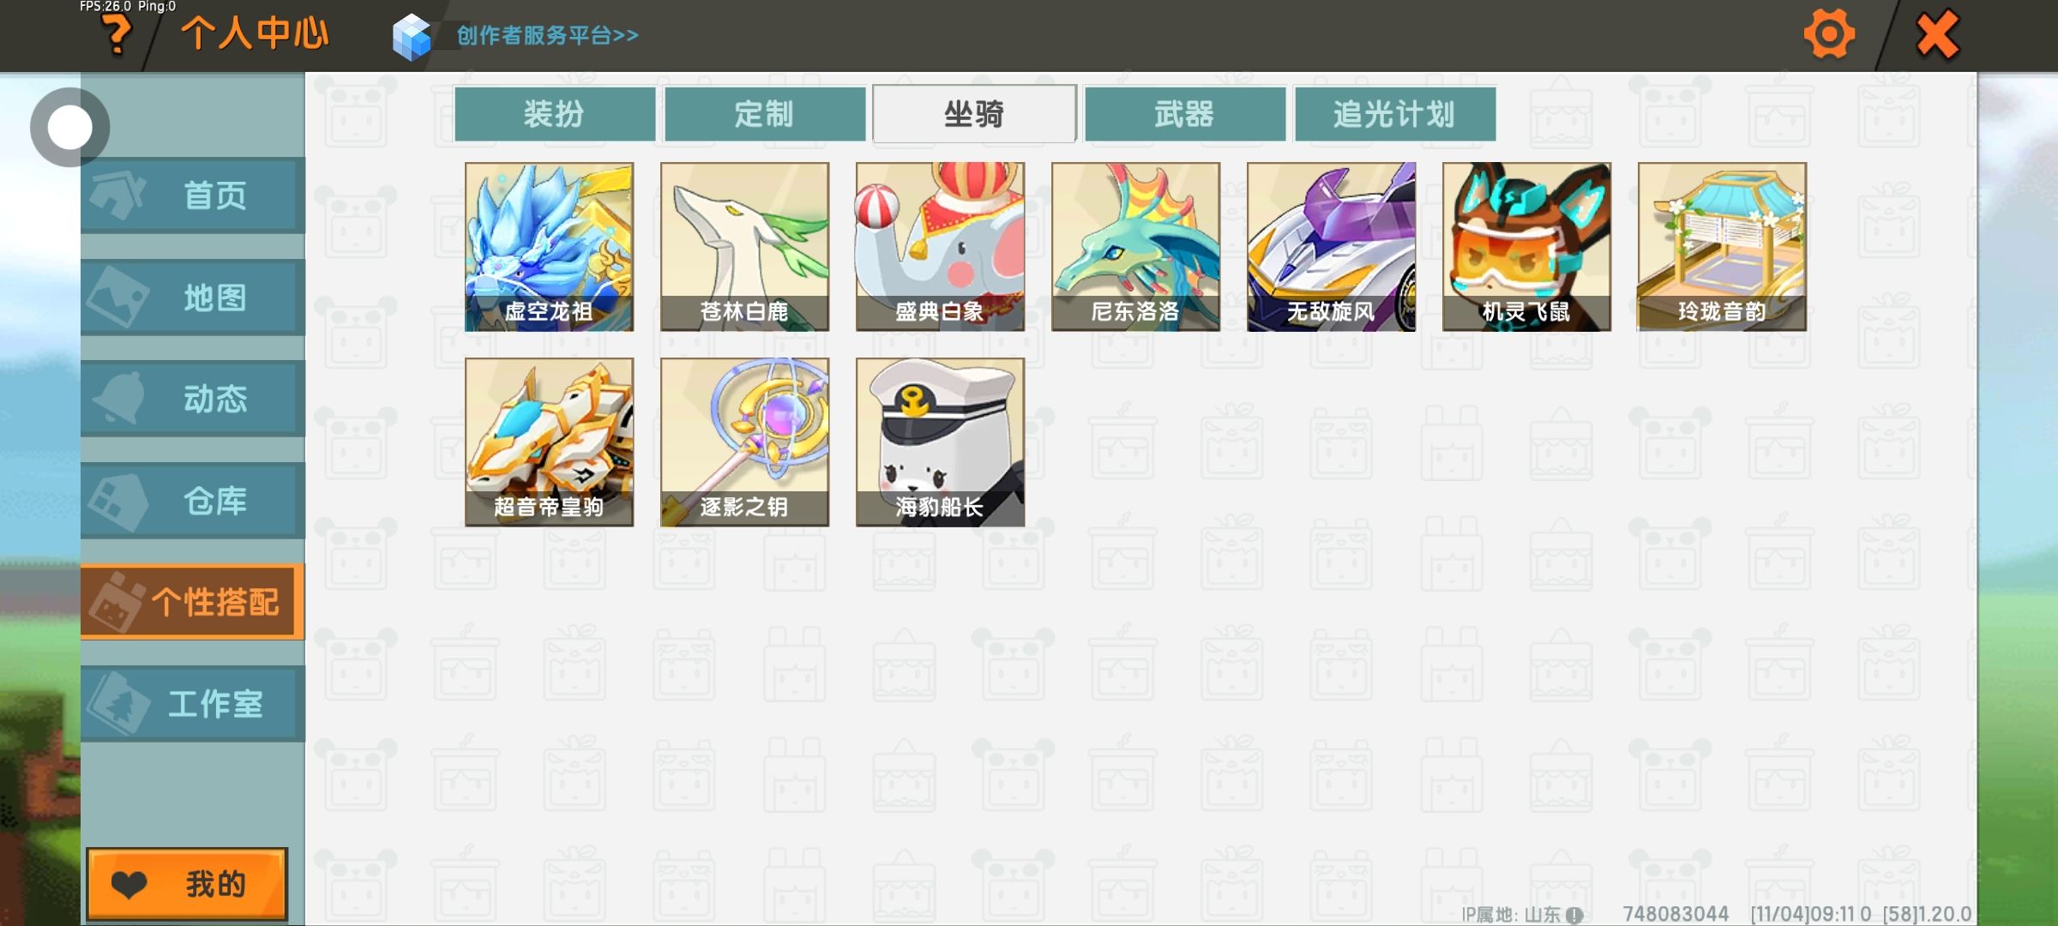Select the 虚空龙祖 dragon mount
This screenshot has height=926, width=2058.
[x=550, y=247]
